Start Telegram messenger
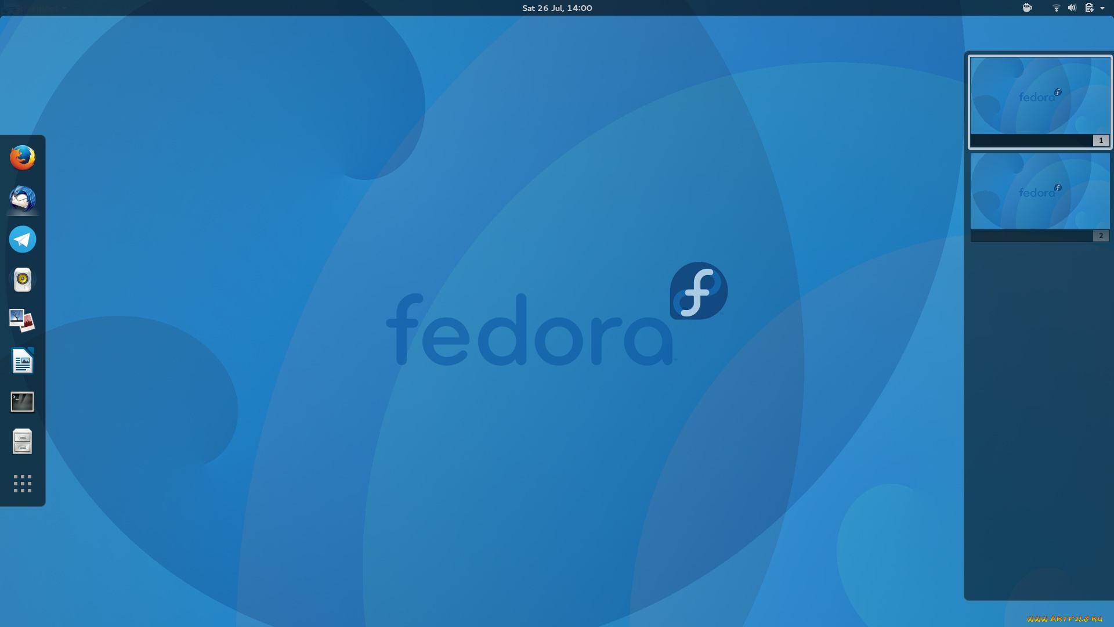 (x=22, y=239)
